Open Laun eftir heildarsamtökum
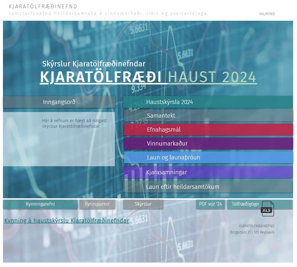The image size is (297, 267). [x=208, y=187]
